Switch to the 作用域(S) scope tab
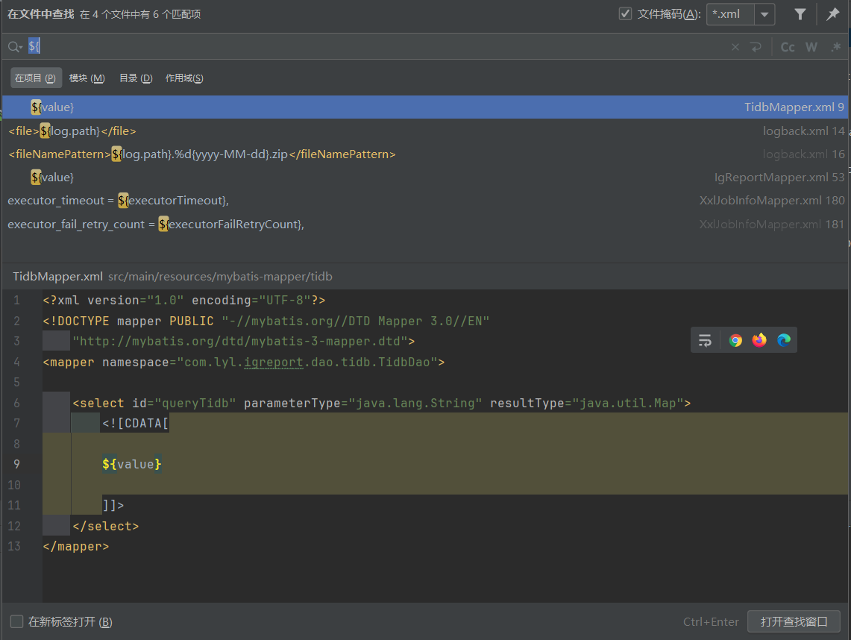Image resolution: width=851 pixels, height=640 pixels. coord(184,78)
